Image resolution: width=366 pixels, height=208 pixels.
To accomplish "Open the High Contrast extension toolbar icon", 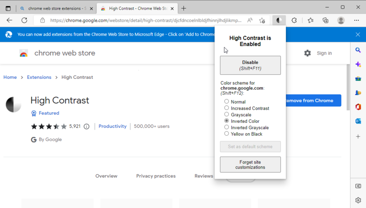I will point(279,20).
